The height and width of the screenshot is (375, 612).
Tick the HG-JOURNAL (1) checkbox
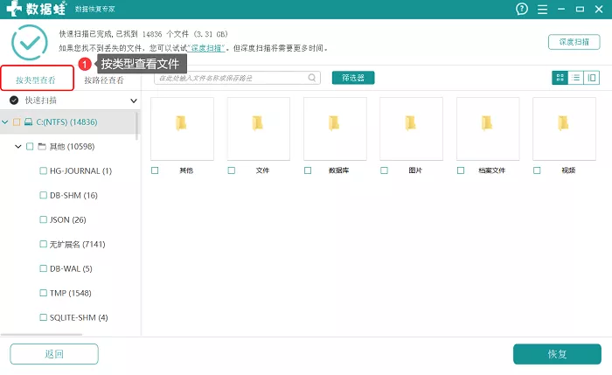[44, 171]
